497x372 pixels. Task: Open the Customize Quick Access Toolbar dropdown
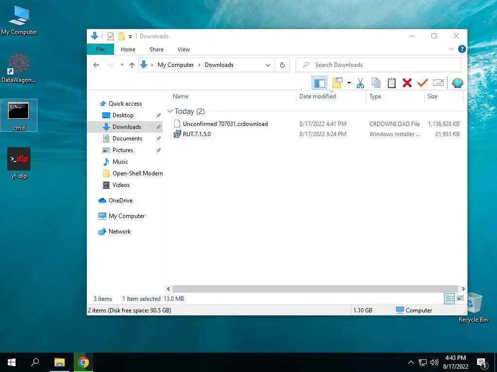pos(130,37)
